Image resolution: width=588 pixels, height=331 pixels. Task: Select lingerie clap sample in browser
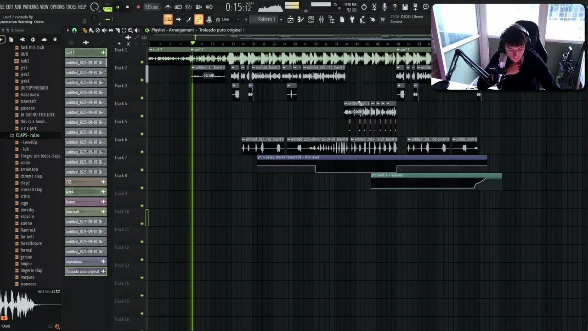click(31, 270)
